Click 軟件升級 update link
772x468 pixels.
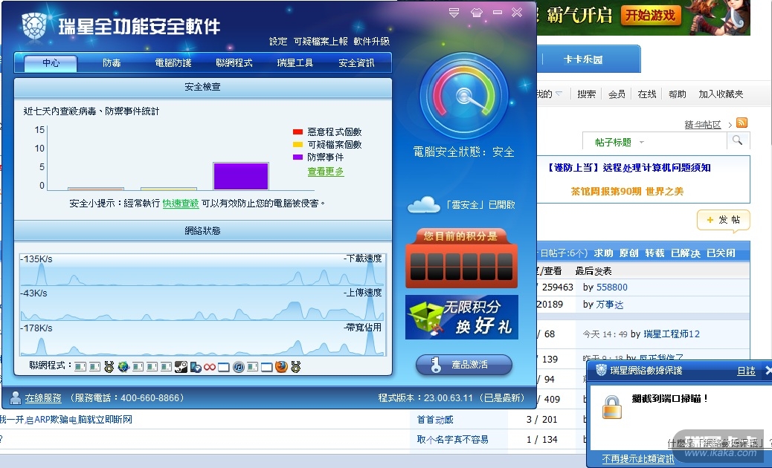(372, 42)
